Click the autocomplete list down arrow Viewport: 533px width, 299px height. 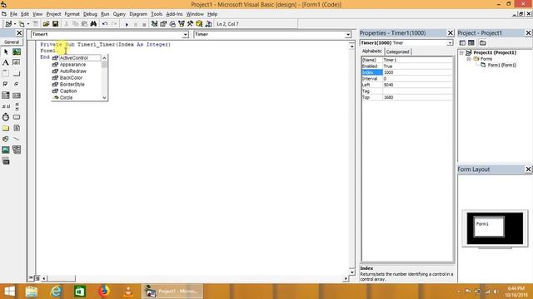(104, 98)
